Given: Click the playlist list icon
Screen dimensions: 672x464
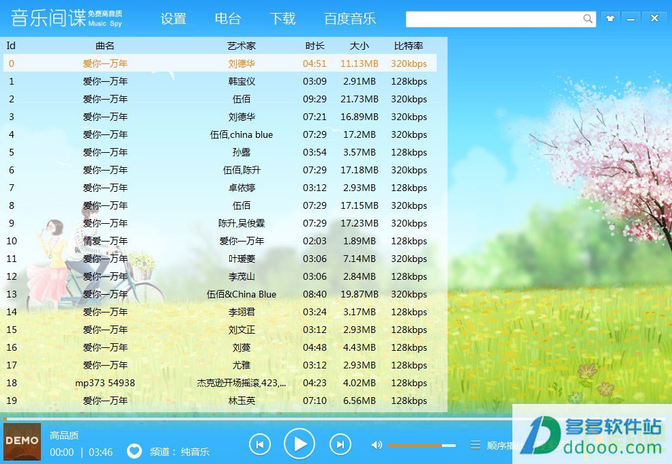Looking at the screenshot, I should tap(476, 445).
